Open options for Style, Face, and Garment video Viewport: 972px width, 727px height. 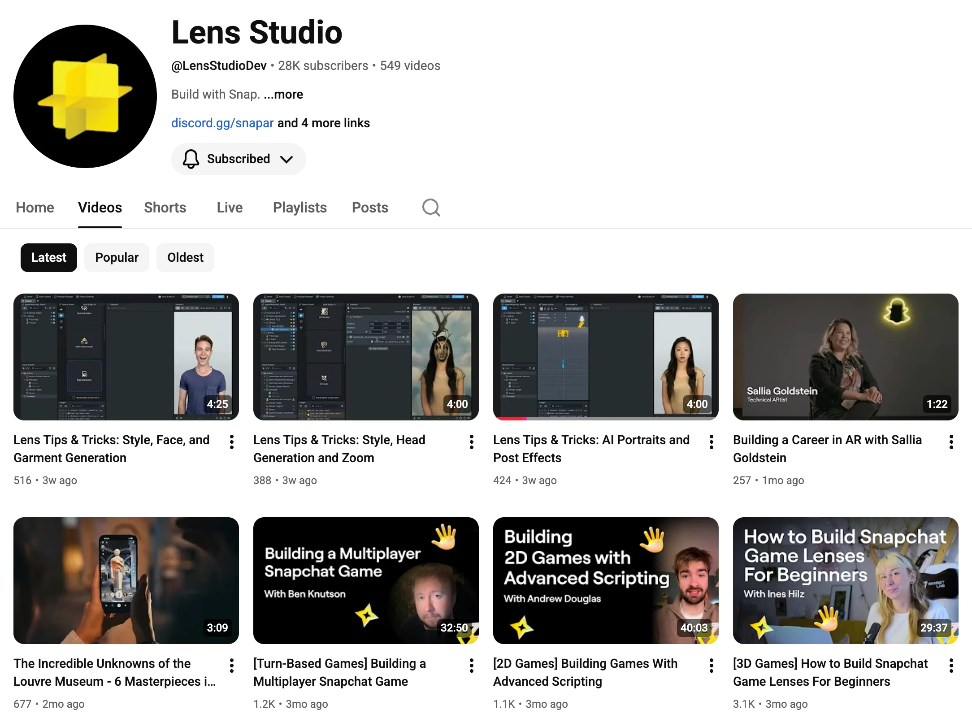point(232,442)
